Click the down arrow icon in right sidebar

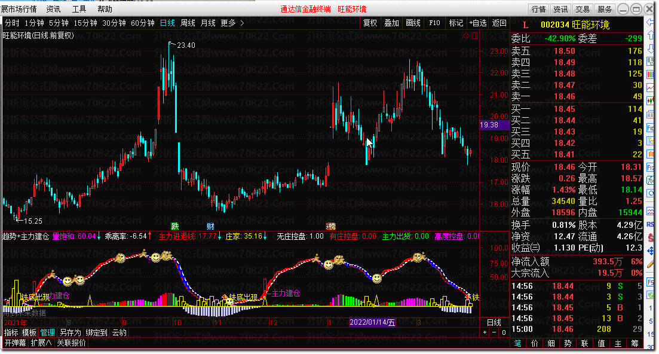(650, 49)
